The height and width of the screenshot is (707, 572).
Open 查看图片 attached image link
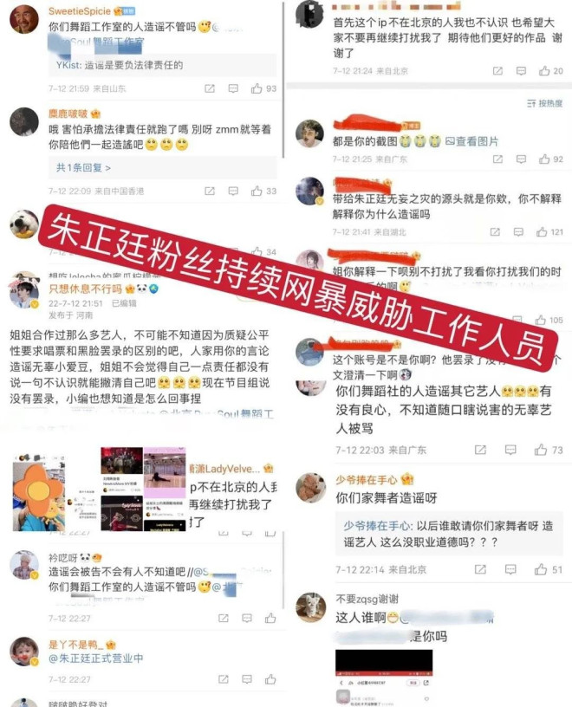[x=471, y=141]
